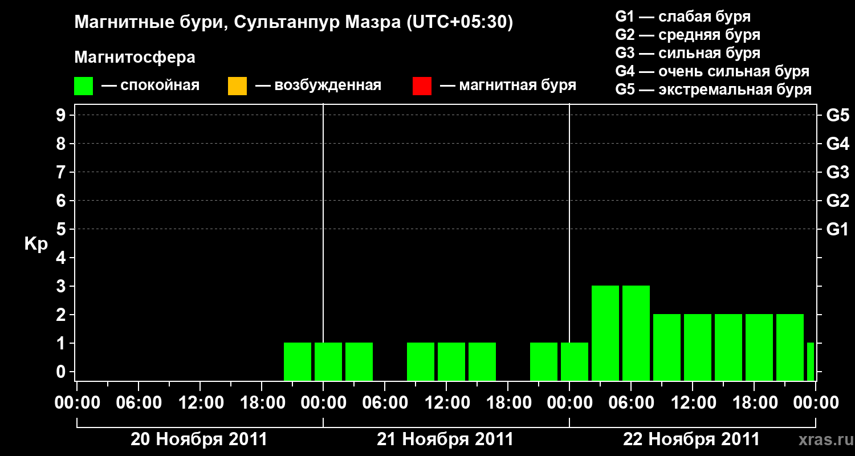Click the 'G1 — слабая буря' legend entry
Image resolution: width=855 pixels, height=456 pixels.
[683, 17]
